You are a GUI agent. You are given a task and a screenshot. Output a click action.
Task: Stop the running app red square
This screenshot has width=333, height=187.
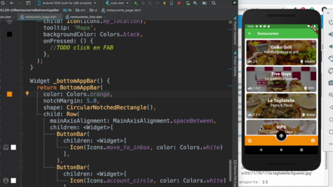pos(179,3)
